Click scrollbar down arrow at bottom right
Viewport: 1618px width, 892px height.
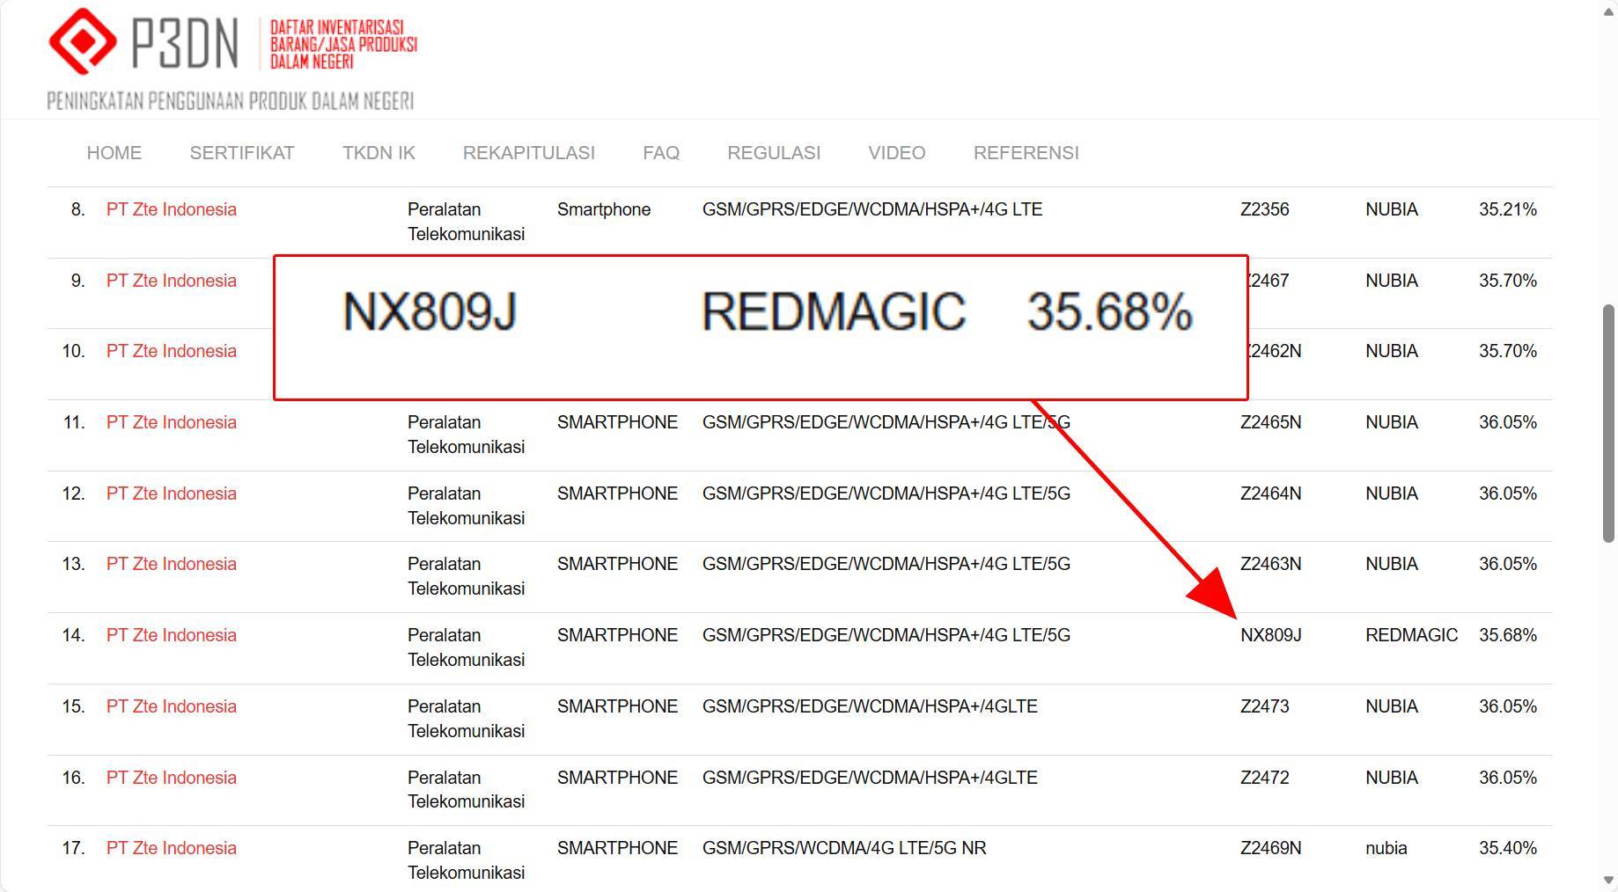coord(1607,879)
